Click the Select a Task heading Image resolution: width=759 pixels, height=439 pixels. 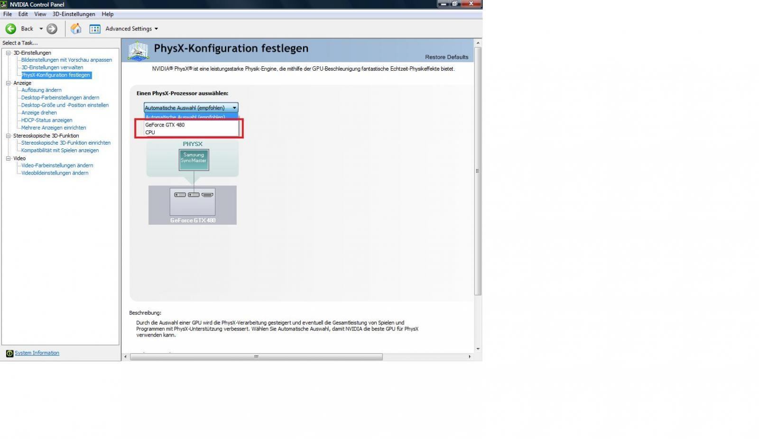(20, 43)
